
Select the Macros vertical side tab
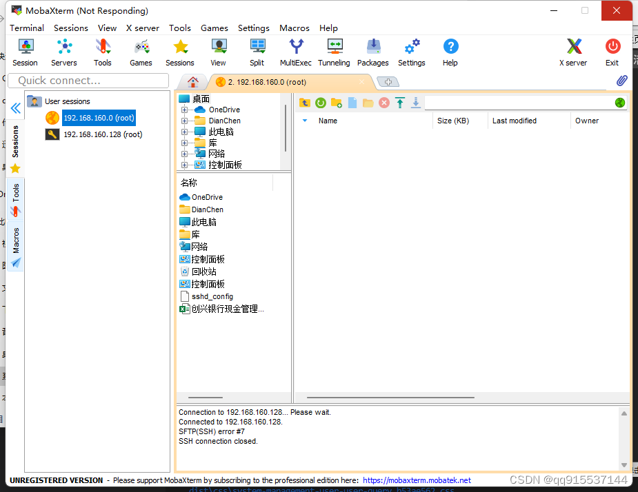click(x=15, y=246)
